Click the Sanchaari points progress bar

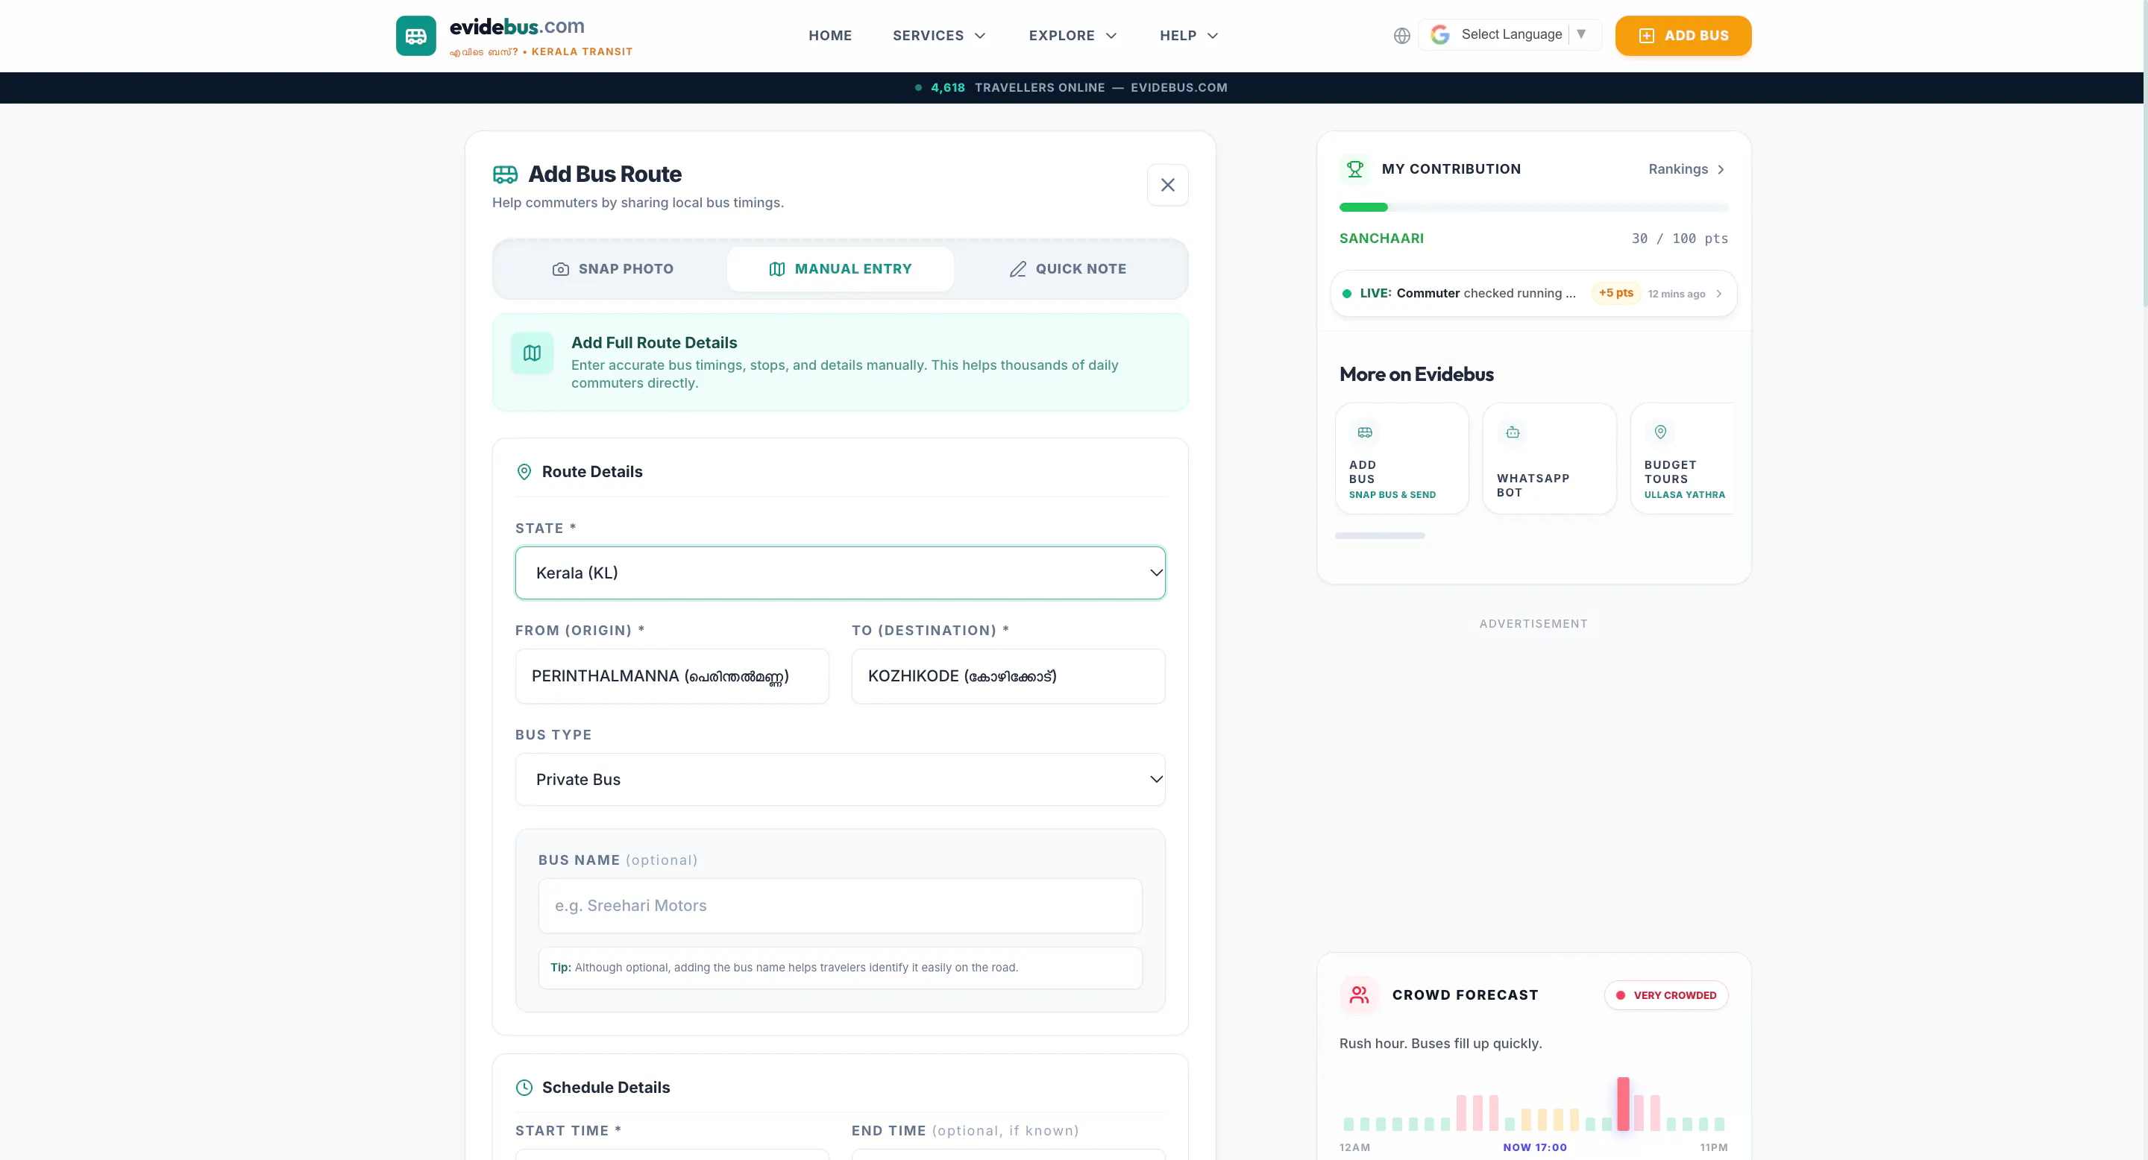(1533, 207)
